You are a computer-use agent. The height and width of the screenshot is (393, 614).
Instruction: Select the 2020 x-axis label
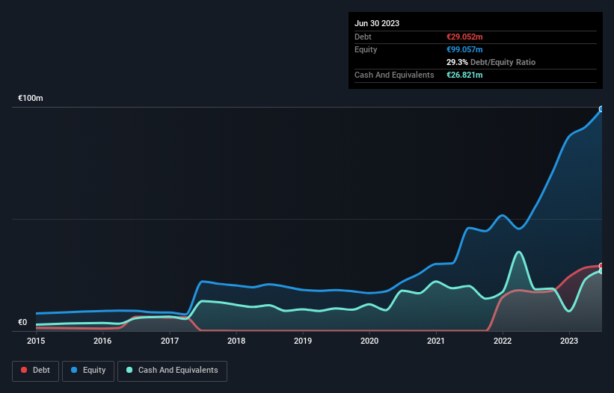pyautogui.click(x=369, y=341)
